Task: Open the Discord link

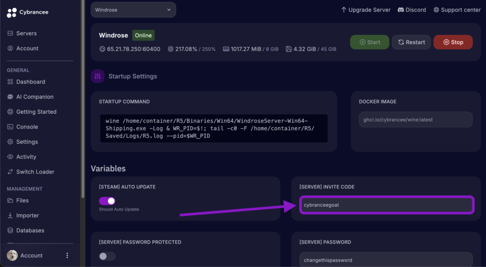Action: pyautogui.click(x=411, y=10)
